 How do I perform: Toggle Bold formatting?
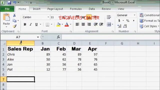click(x=25, y=24)
